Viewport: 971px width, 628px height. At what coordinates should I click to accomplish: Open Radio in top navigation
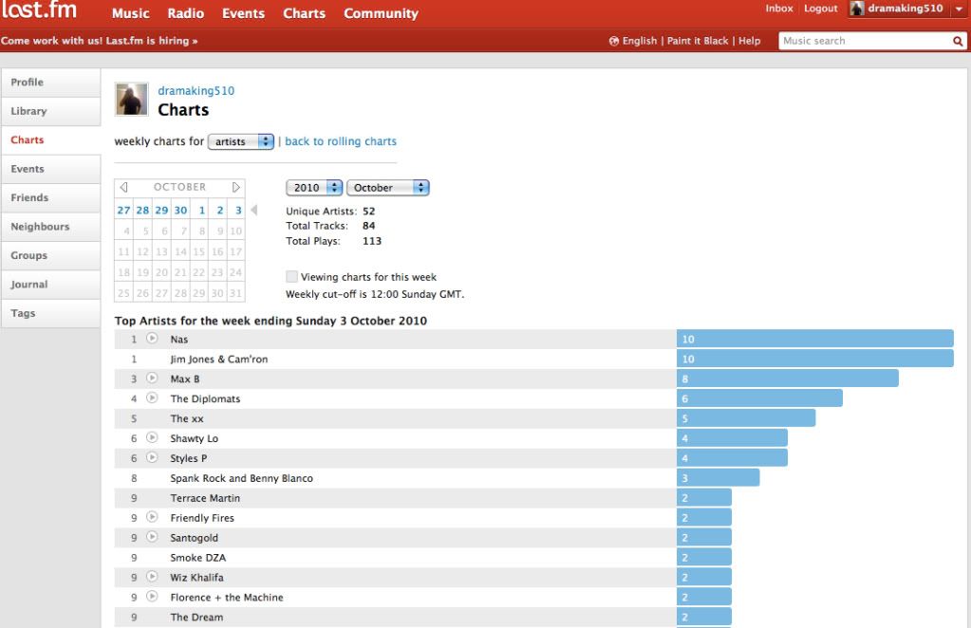point(186,13)
